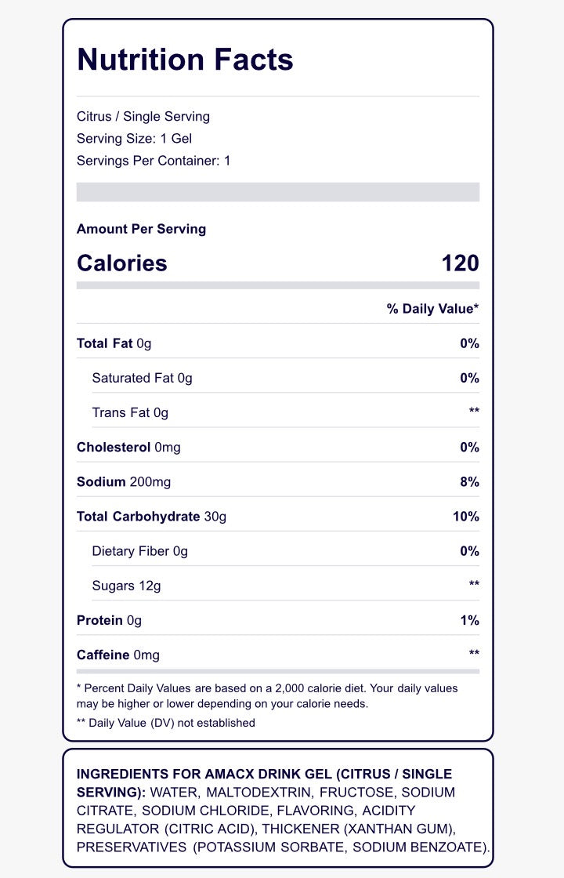Viewport: 564px width, 878px height.
Task: Click the 8% sodium daily value
Action: coord(470,482)
